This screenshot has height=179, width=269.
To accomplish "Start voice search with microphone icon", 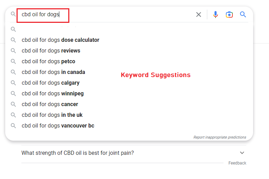I will [216, 15].
